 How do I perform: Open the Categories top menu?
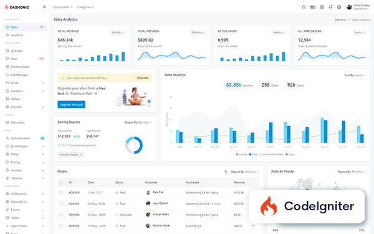[85, 7]
